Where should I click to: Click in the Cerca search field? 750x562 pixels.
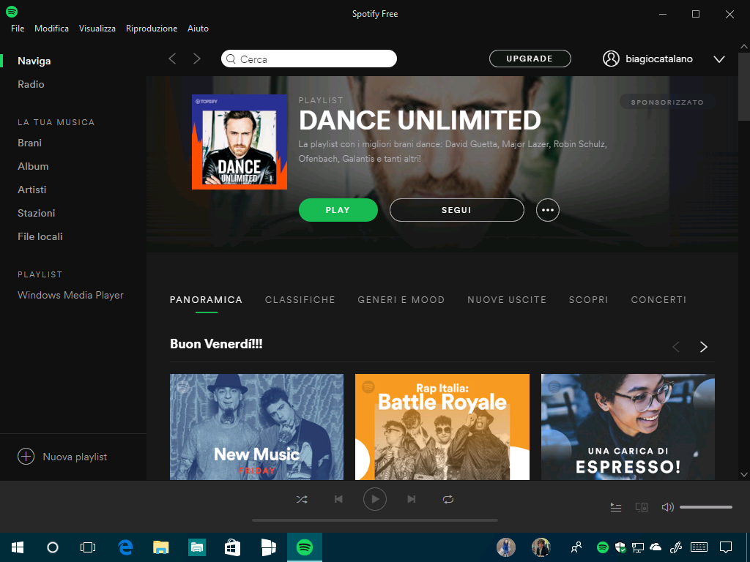309,59
